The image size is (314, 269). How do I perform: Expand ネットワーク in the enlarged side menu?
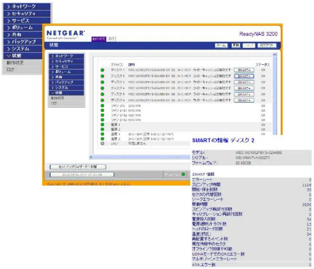click(27, 6)
